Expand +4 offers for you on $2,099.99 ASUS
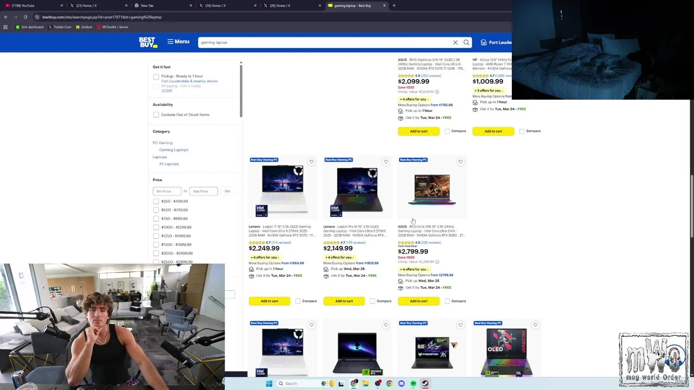The height and width of the screenshot is (390, 694). point(413,99)
